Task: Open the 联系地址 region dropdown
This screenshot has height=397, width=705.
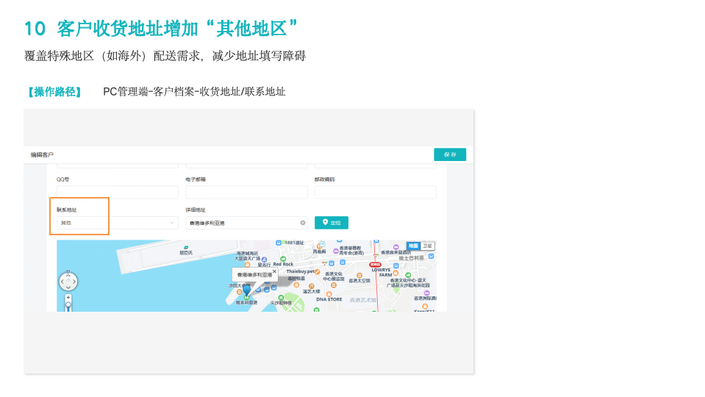Action: coord(118,223)
